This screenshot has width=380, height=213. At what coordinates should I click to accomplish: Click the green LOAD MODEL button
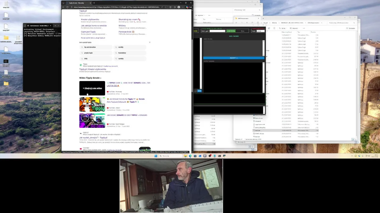(x=231, y=31)
